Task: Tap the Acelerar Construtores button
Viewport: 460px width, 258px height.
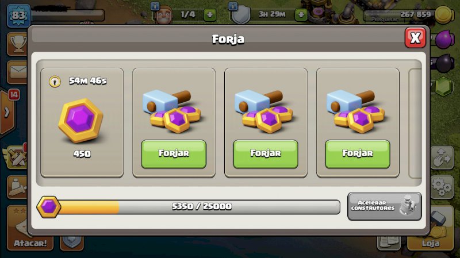Action: tap(385, 206)
